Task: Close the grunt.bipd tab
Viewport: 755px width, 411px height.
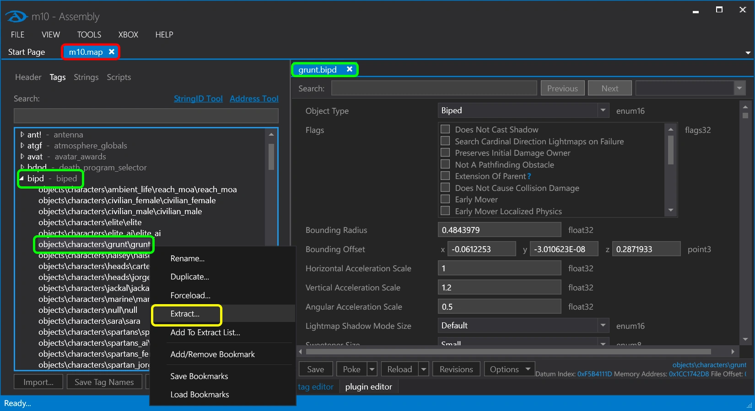Action: coord(350,69)
